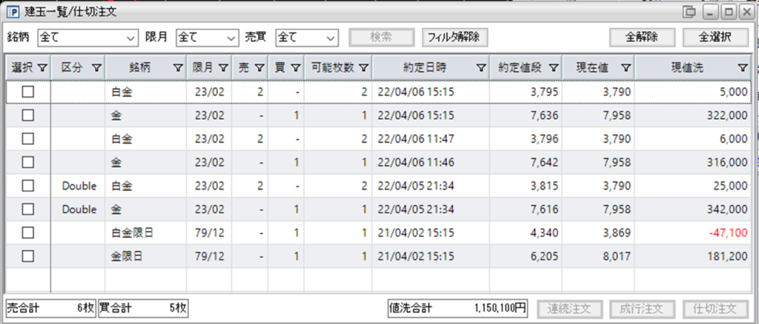
Task: Select checkbox of 金 row dated 22/04/06 11:46
Action: [27, 162]
